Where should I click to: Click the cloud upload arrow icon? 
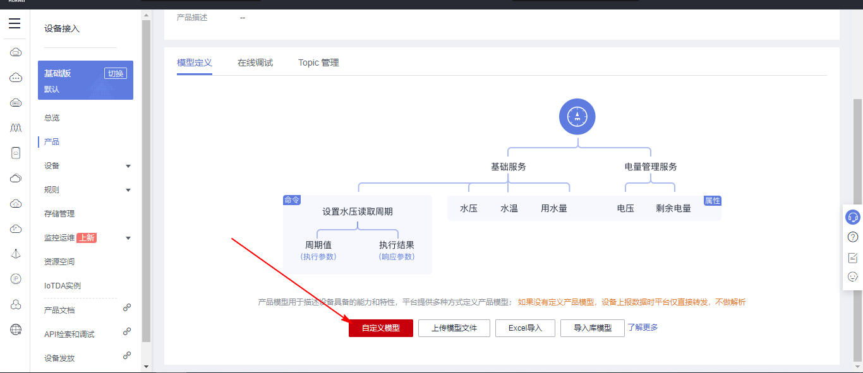16,203
